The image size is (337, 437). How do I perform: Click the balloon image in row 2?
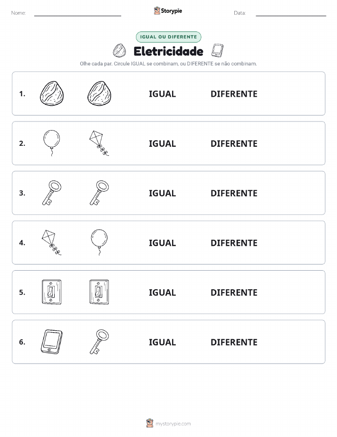pyautogui.click(x=52, y=143)
